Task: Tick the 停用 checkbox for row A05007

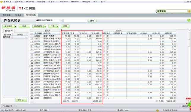Action: (x=104, y=52)
